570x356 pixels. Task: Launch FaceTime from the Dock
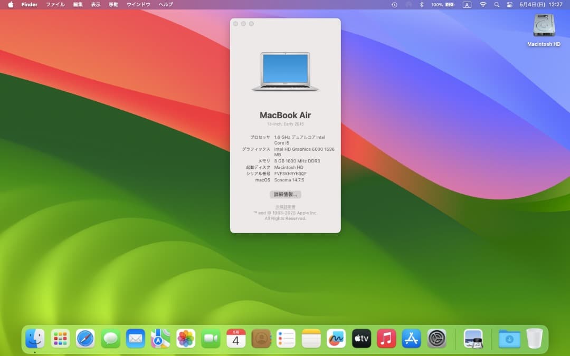pos(211,338)
